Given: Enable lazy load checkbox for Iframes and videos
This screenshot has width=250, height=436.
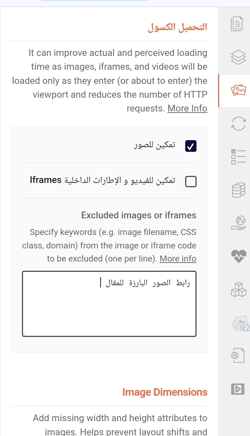Looking at the screenshot, I should pos(191,182).
